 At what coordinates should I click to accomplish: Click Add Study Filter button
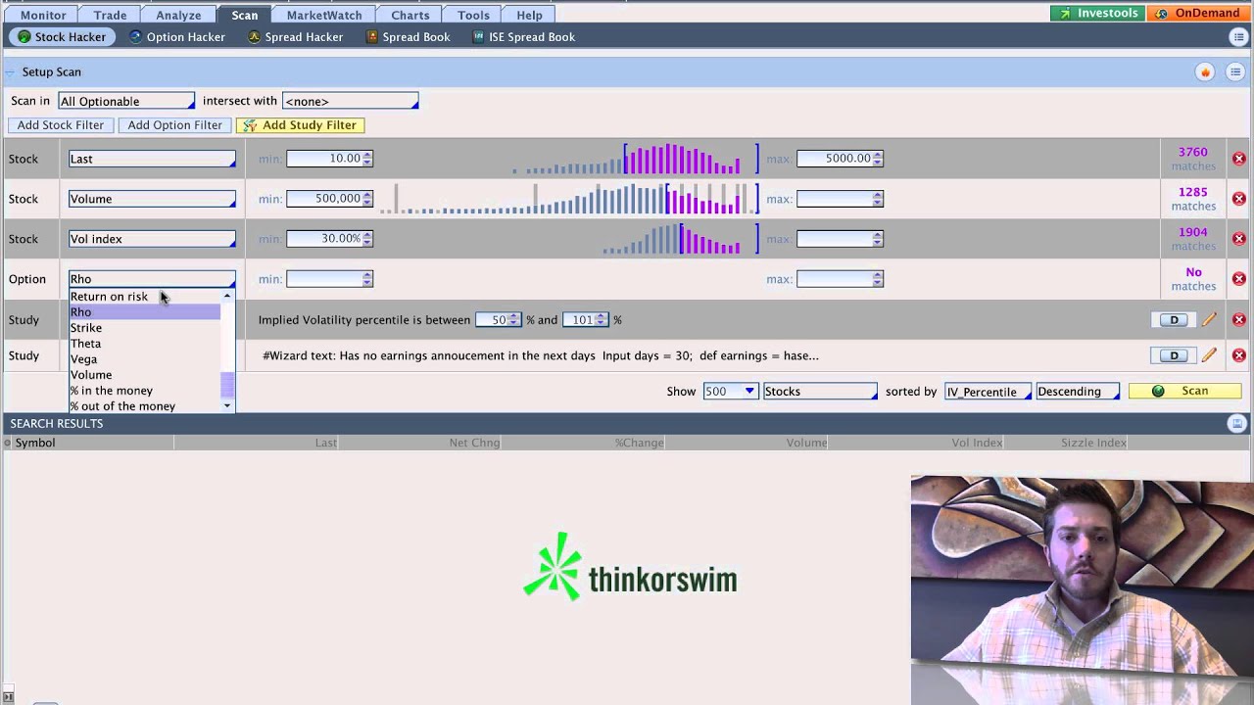pyautogui.click(x=301, y=125)
